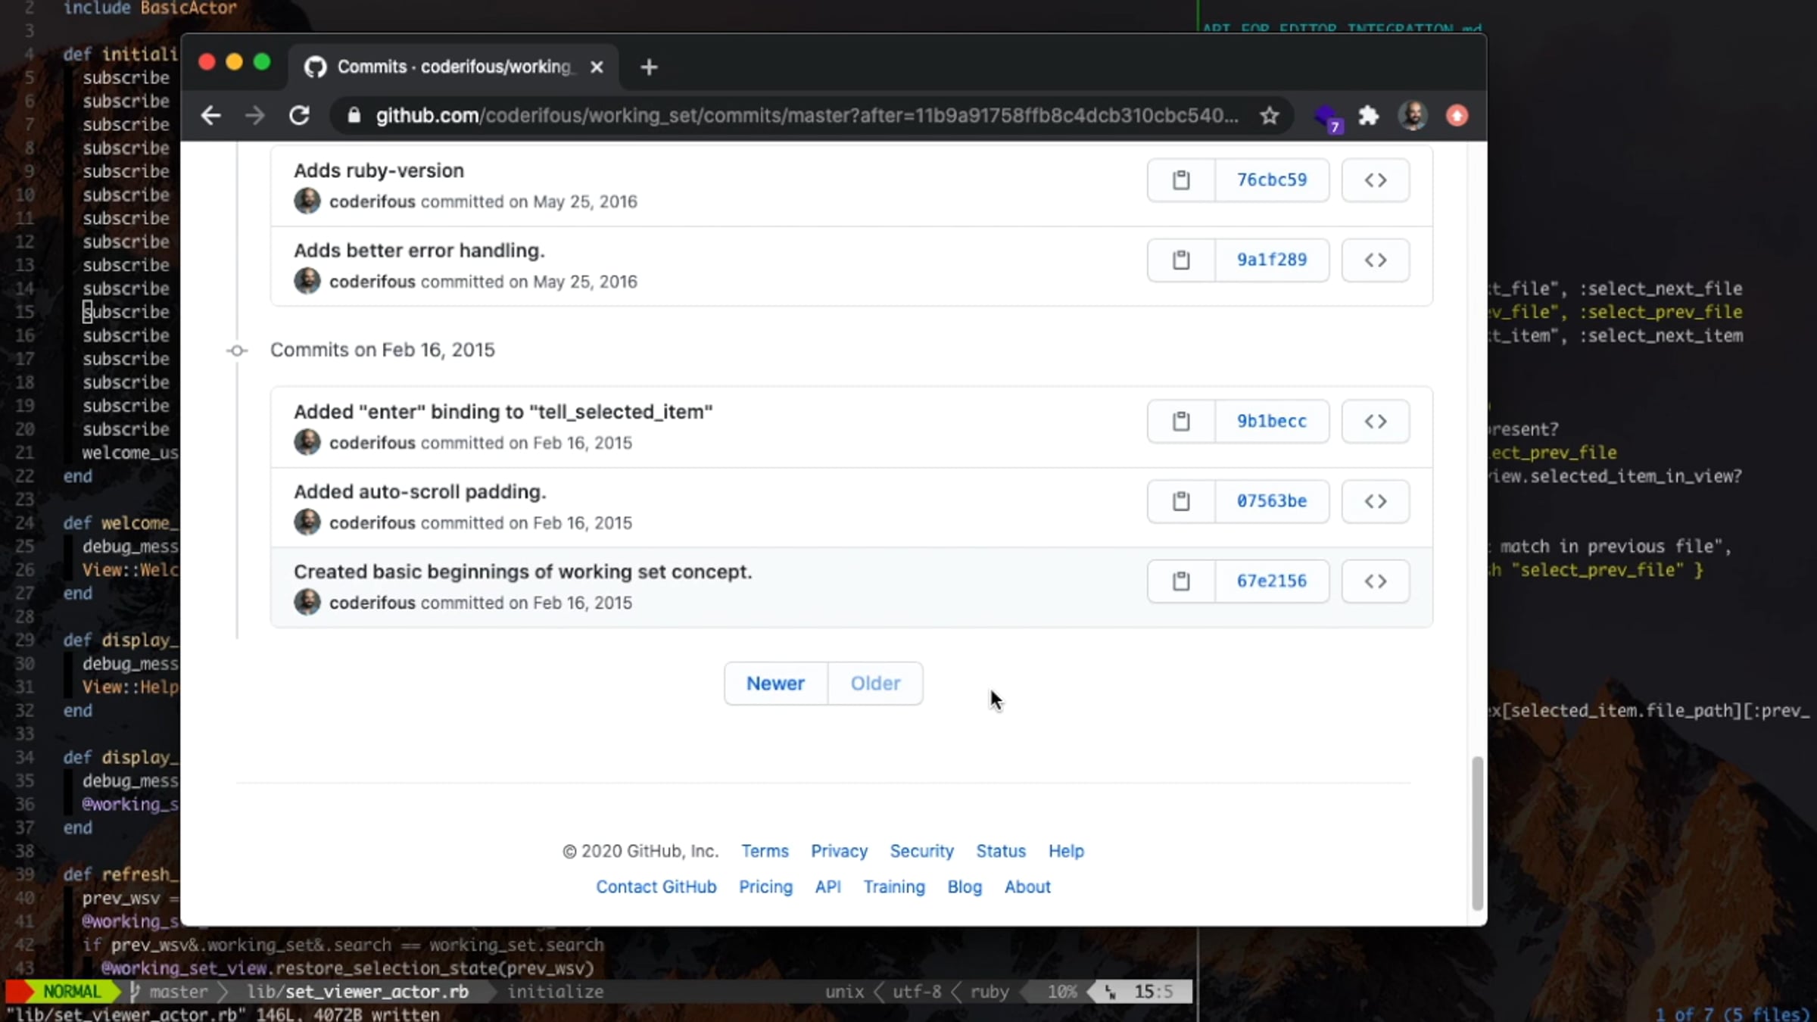Copy full SHA for commit 9a1f289
The width and height of the screenshot is (1817, 1022).
1180,260
